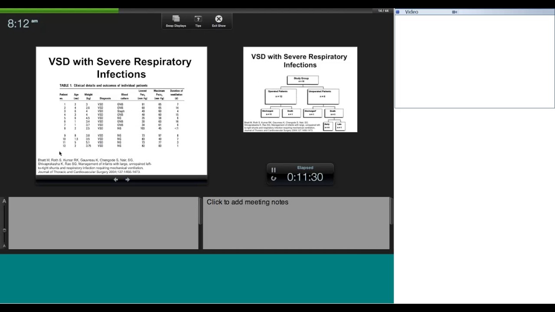Click the Bhatt M citation text on slide
The height and width of the screenshot is (312, 555).
pyautogui.click(x=95, y=166)
